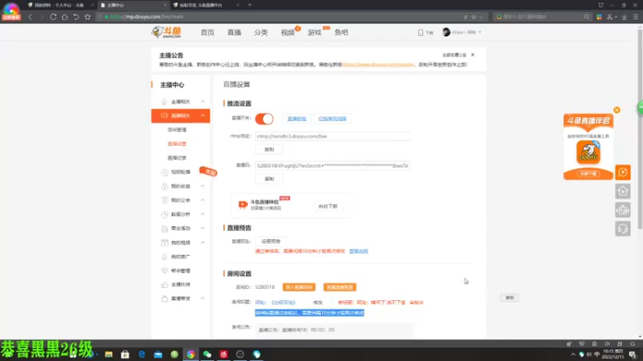Open the 直播教程 tutorial link

[297, 119]
